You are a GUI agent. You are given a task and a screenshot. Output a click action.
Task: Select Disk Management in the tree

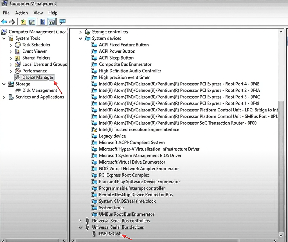click(x=40, y=91)
